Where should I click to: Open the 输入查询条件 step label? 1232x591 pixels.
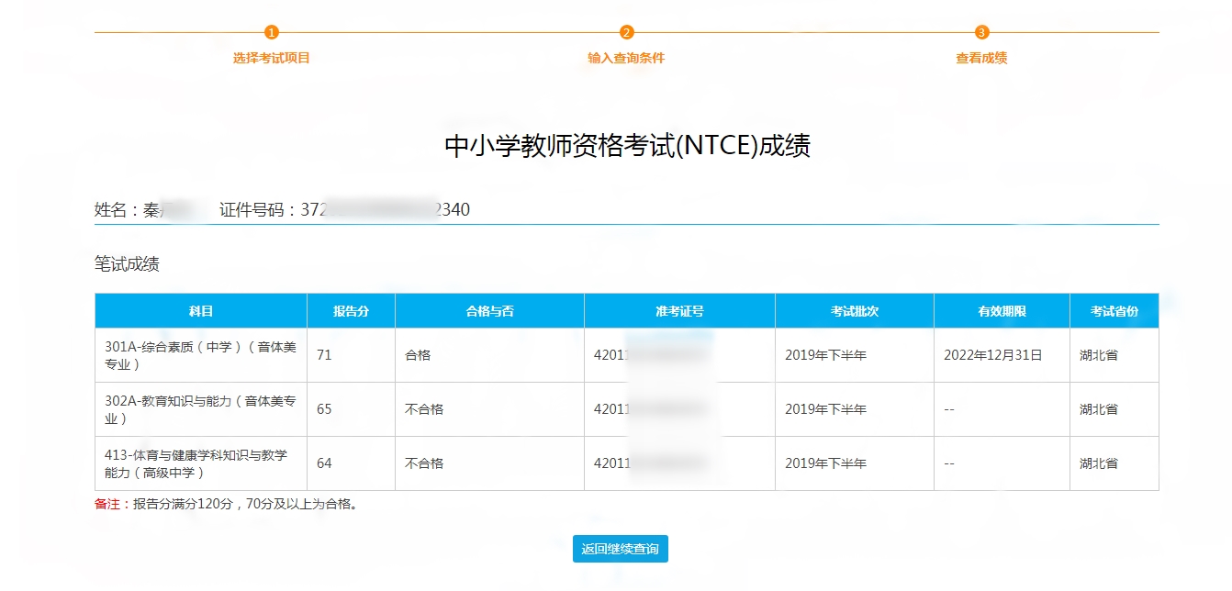coord(626,58)
